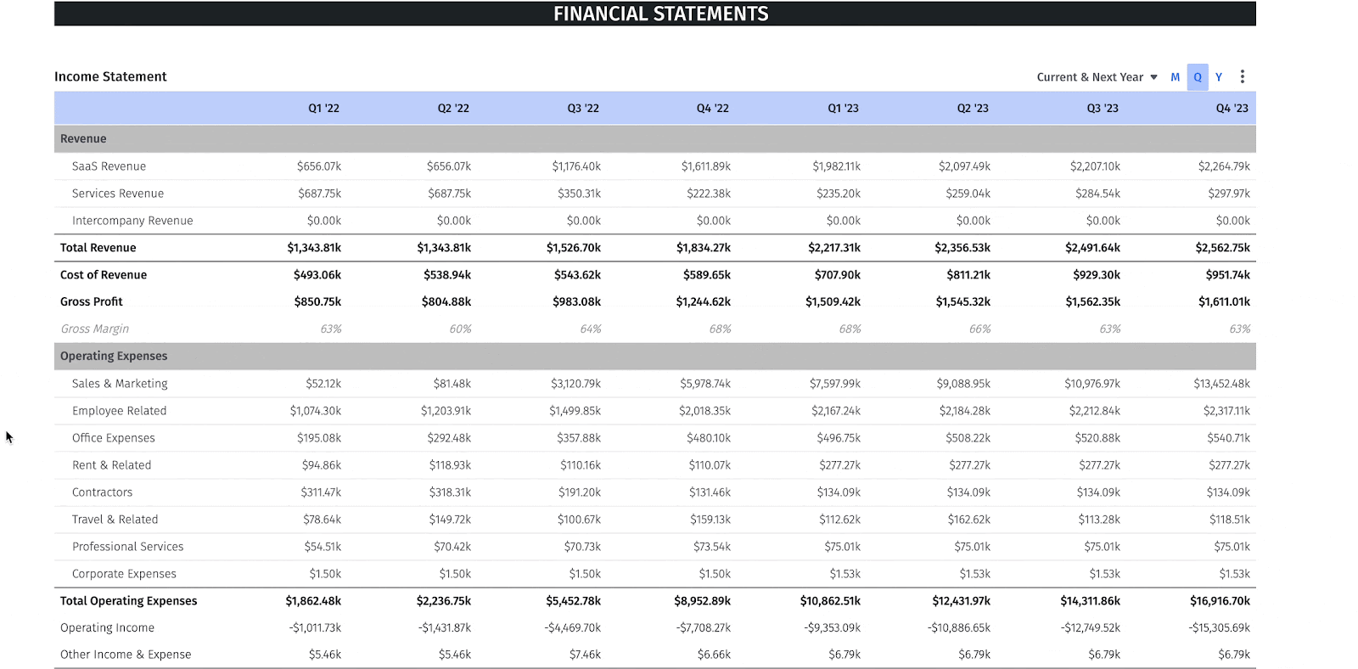Select the SaaS Revenue row label
Viewport: 1358px width, 669px height.
pyautogui.click(x=109, y=166)
